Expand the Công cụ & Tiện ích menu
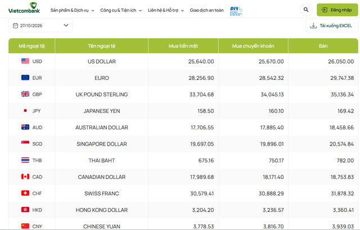The image size is (360, 230). point(121,10)
